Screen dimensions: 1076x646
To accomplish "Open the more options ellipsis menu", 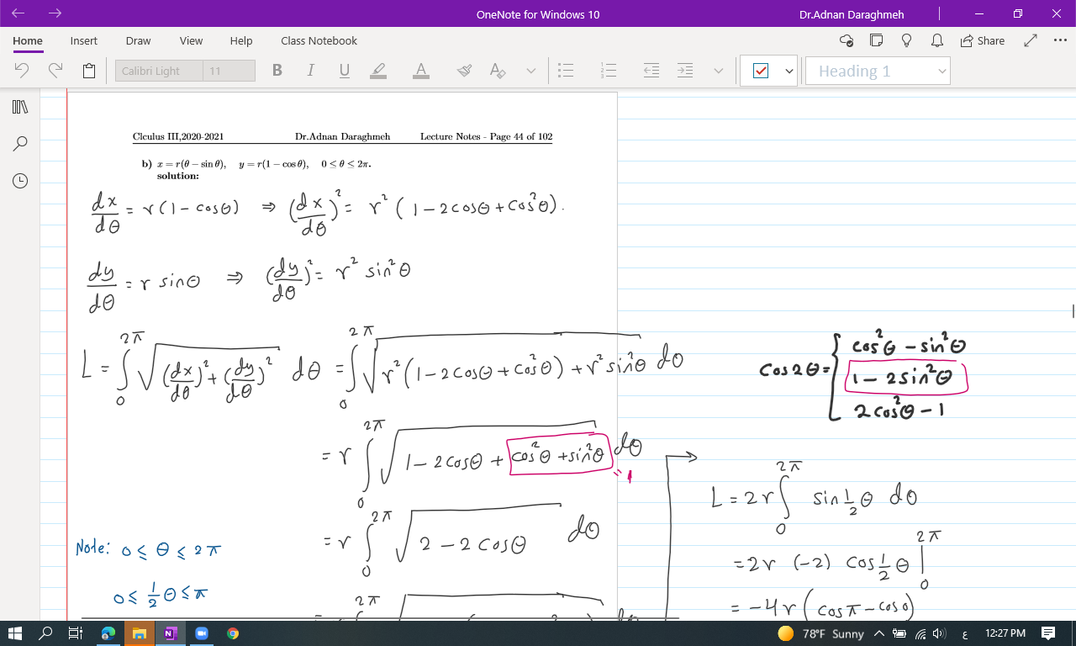I will [x=1059, y=40].
